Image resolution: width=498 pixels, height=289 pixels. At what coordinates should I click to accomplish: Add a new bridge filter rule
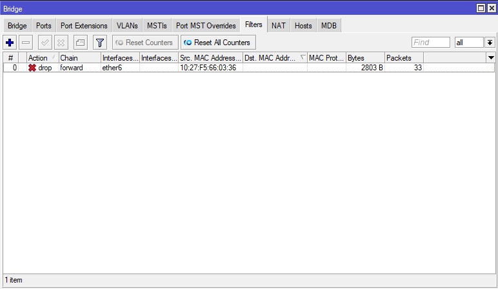pos(10,43)
